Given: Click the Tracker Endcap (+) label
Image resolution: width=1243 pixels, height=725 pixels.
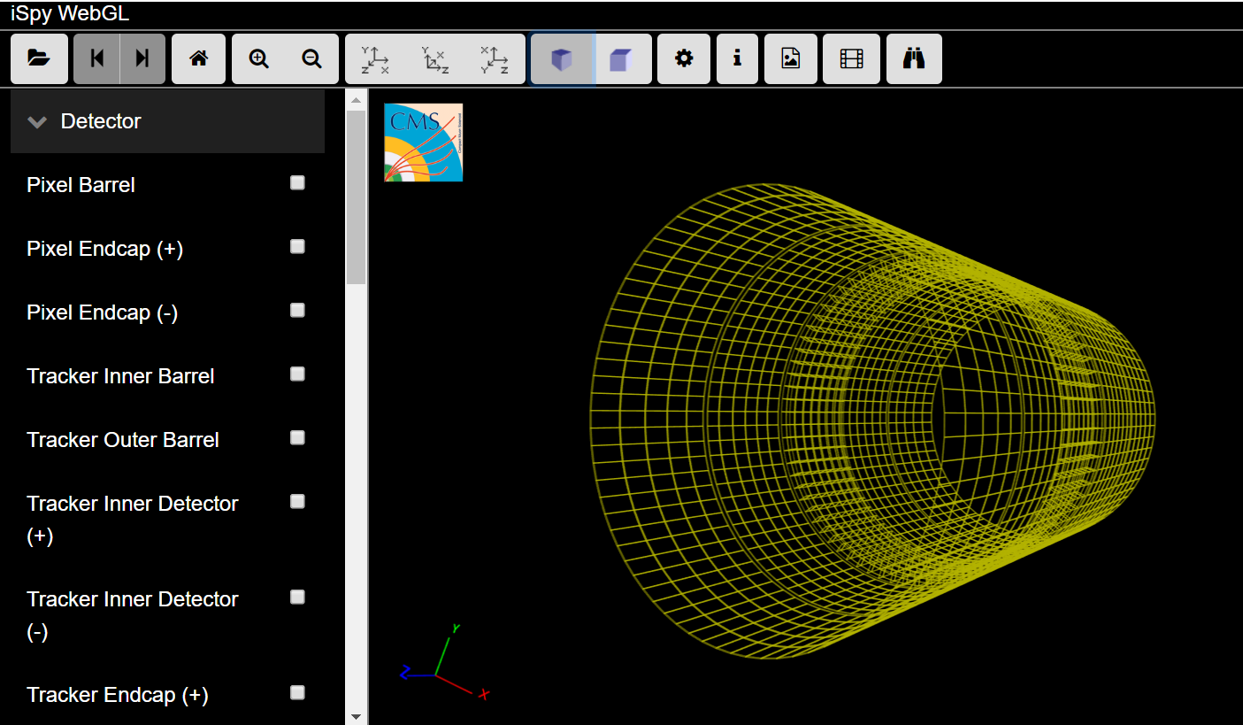Looking at the screenshot, I should pyautogui.click(x=118, y=695).
